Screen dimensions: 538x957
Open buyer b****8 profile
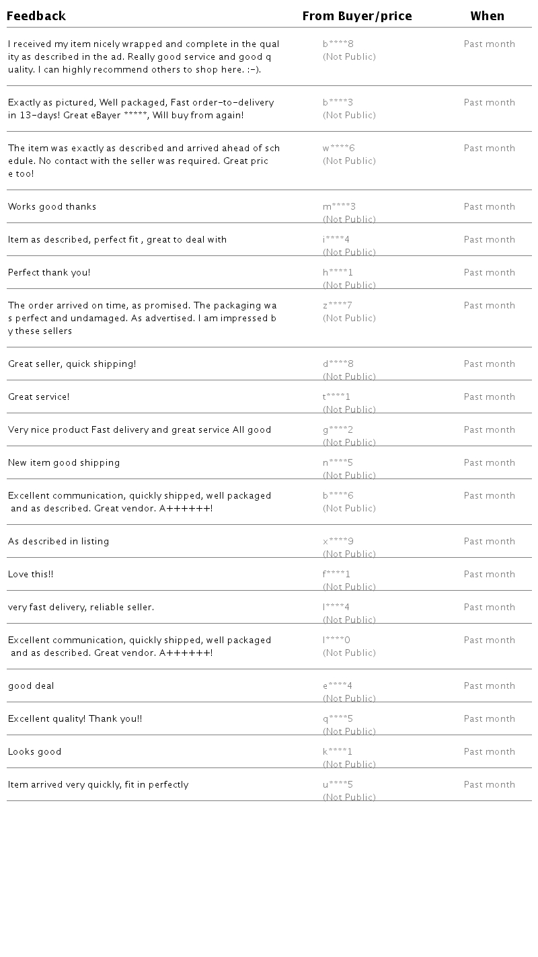click(x=338, y=44)
